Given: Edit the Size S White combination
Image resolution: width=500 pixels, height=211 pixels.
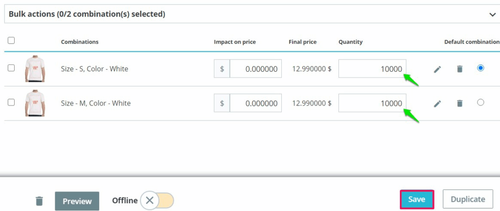Looking at the screenshot, I should 437,69.
